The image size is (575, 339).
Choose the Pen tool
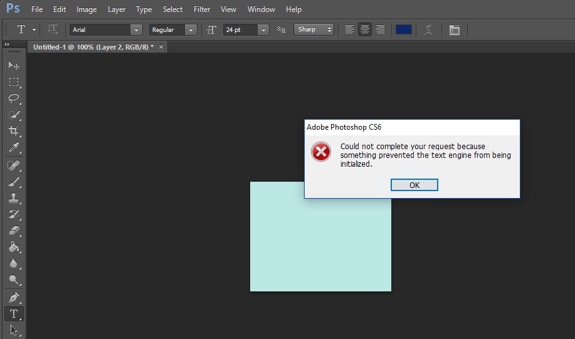(13, 297)
